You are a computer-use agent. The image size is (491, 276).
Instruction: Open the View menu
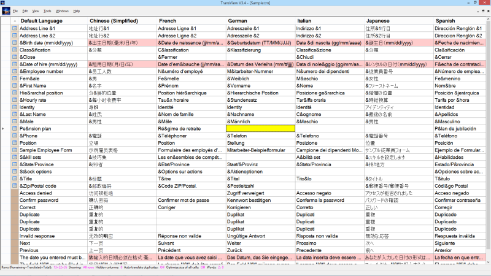[36, 11]
